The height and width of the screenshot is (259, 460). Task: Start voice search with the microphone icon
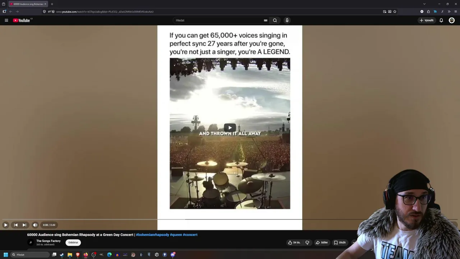tap(287, 21)
